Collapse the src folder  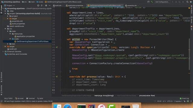5,29
